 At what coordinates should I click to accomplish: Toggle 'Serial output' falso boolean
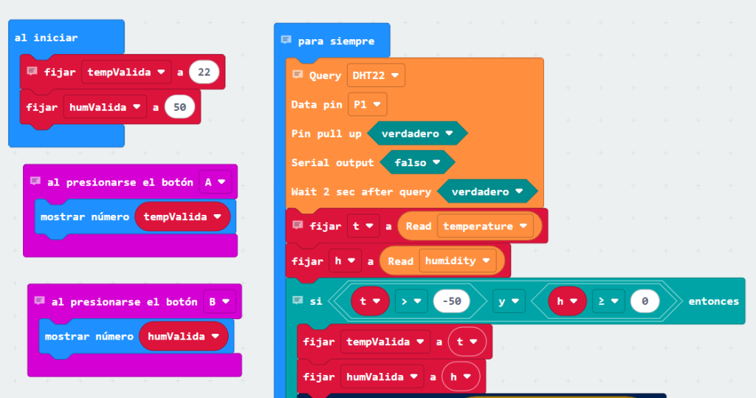417,162
